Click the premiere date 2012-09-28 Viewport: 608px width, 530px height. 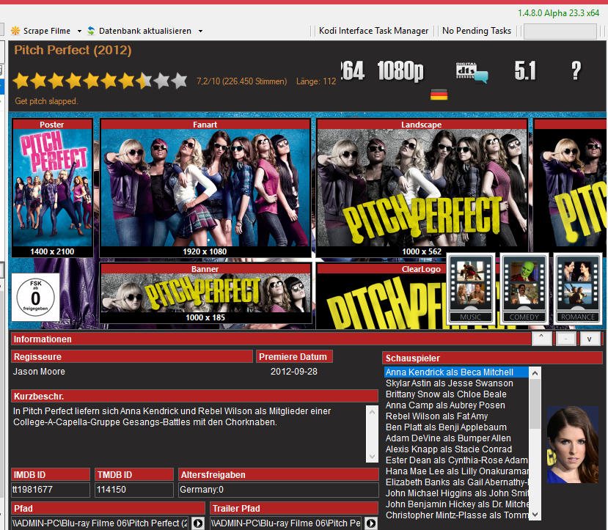(x=294, y=372)
